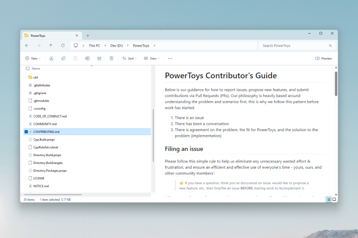Viewport: 358px width, 238px height.
Task: Click the Rename icon in toolbar
Action: (x=87, y=58)
